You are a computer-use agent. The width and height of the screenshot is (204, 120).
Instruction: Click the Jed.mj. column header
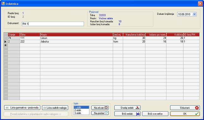[x=118, y=35]
